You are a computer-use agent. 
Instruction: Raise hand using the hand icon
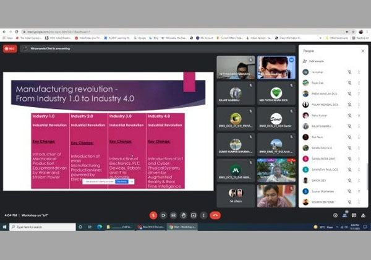[x=184, y=215]
